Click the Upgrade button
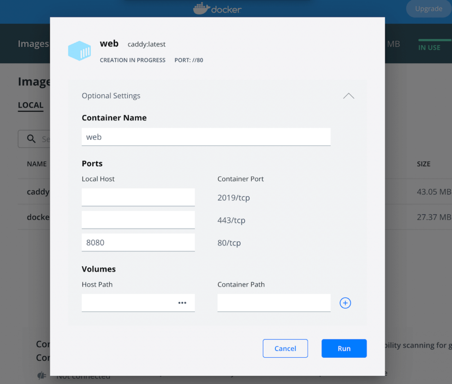The width and height of the screenshot is (452, 384). (428, 8)
